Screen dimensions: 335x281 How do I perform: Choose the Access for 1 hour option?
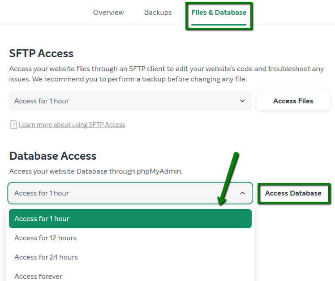130,219
